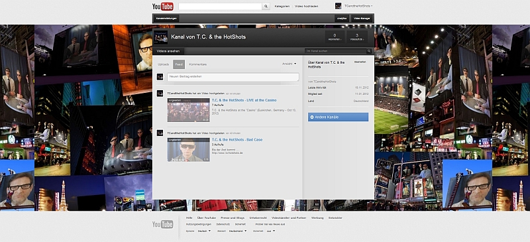The width and height of the screenshot is (530, 242).
Task: Click the Urheberrecht footer link
Action: (x=258, y=218)
